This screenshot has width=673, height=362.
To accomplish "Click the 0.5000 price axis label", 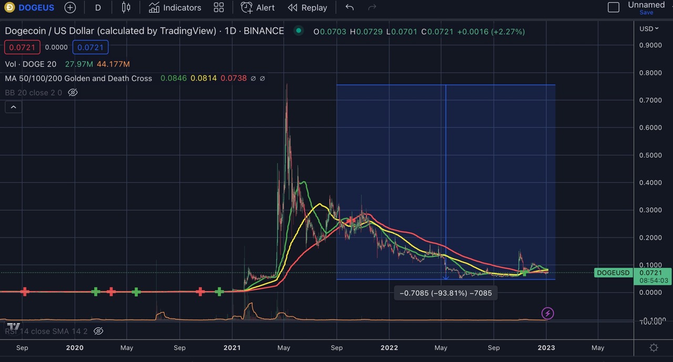I will [650, 155].
